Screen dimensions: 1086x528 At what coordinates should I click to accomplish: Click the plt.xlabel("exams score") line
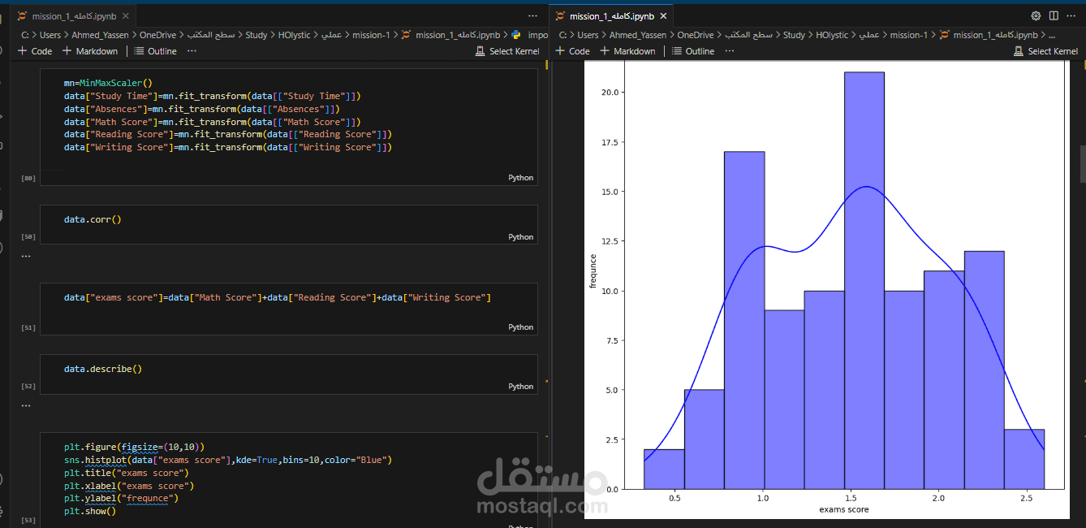point(129,486)
